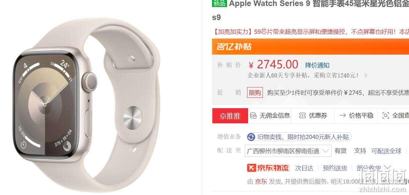Screen dimensions: 409x195
Task: Click the 限购 promotion tag
Action: tap(255, 92)
